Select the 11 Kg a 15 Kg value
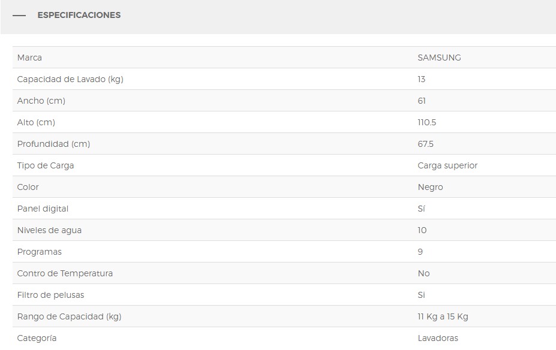The width and height of the screenshot is (556, 350). 443,316
